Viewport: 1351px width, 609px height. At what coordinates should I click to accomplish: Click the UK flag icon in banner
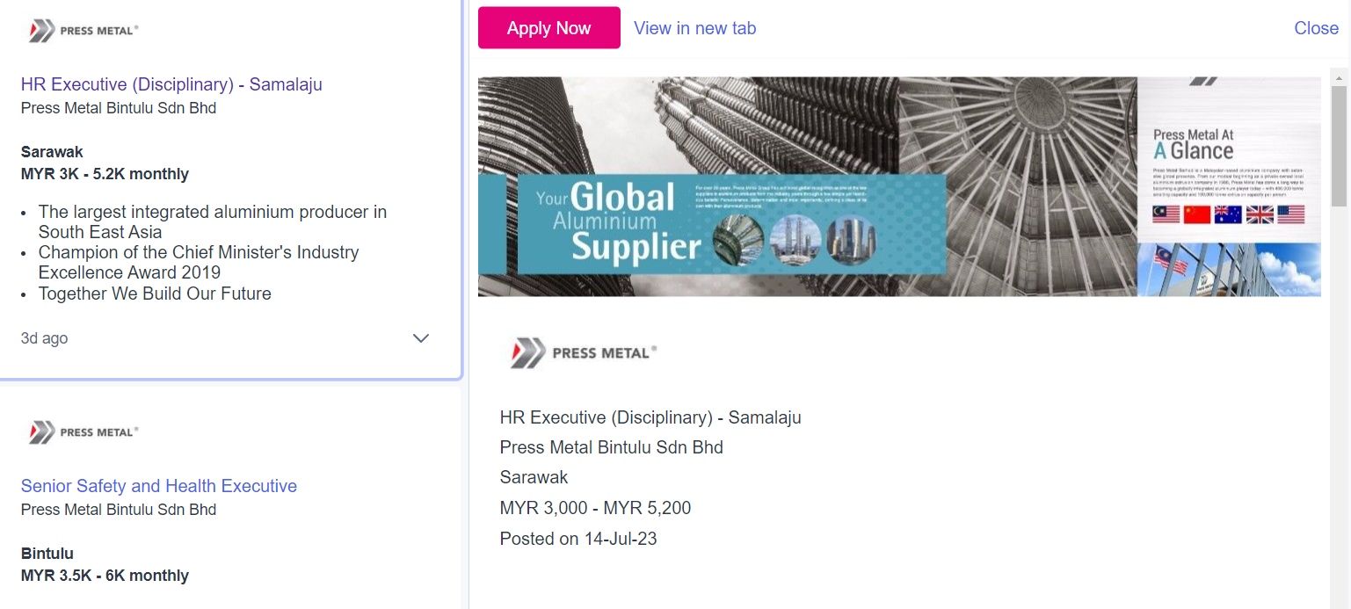[1260, 214]
